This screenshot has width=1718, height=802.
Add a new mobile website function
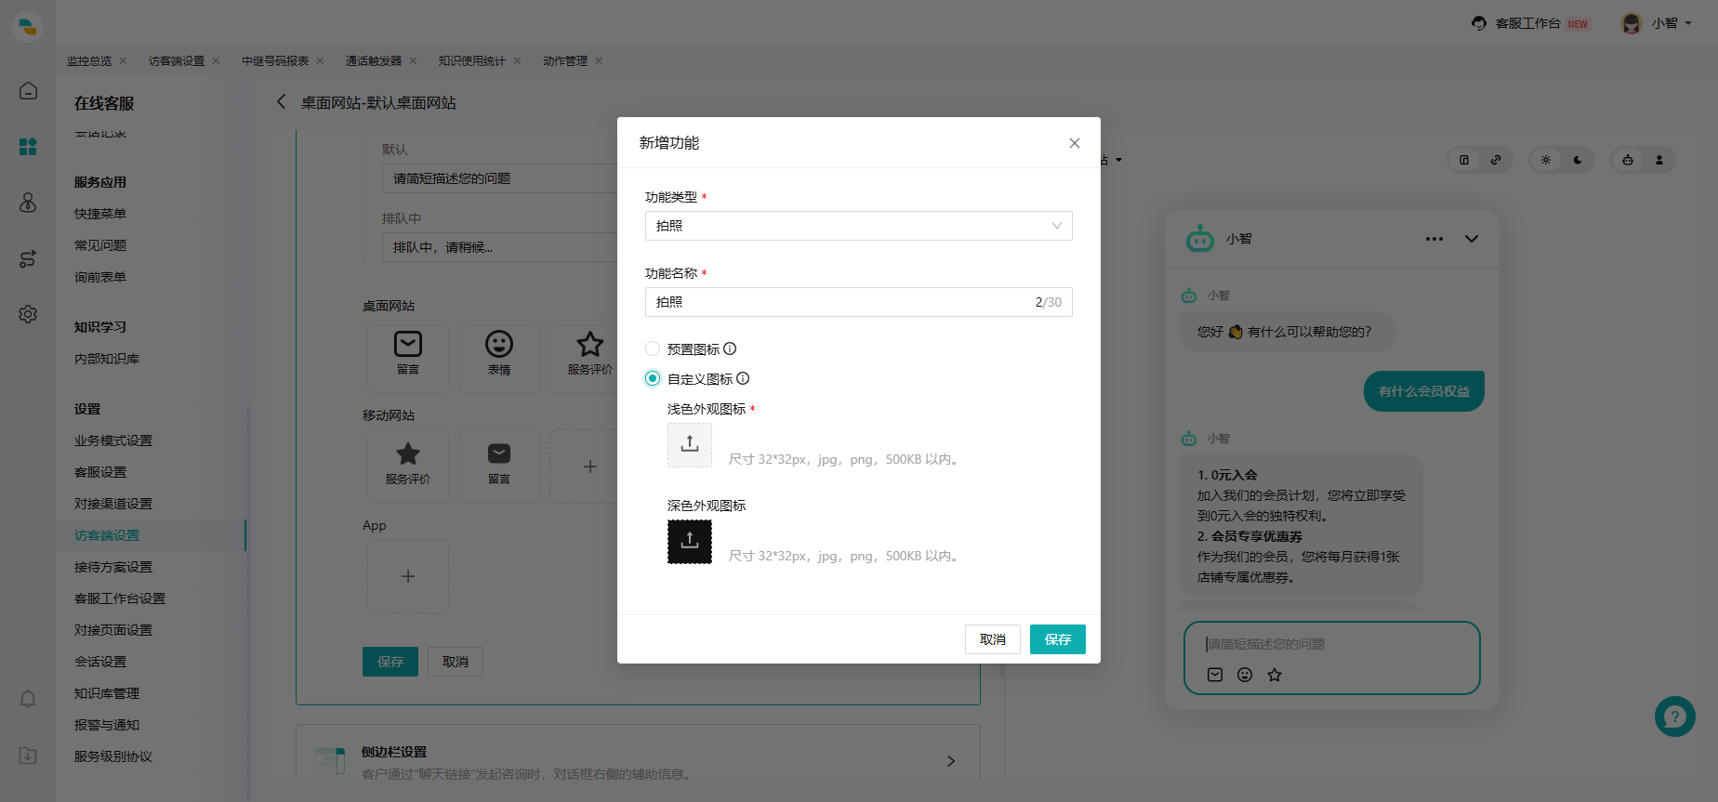point(589,467)
